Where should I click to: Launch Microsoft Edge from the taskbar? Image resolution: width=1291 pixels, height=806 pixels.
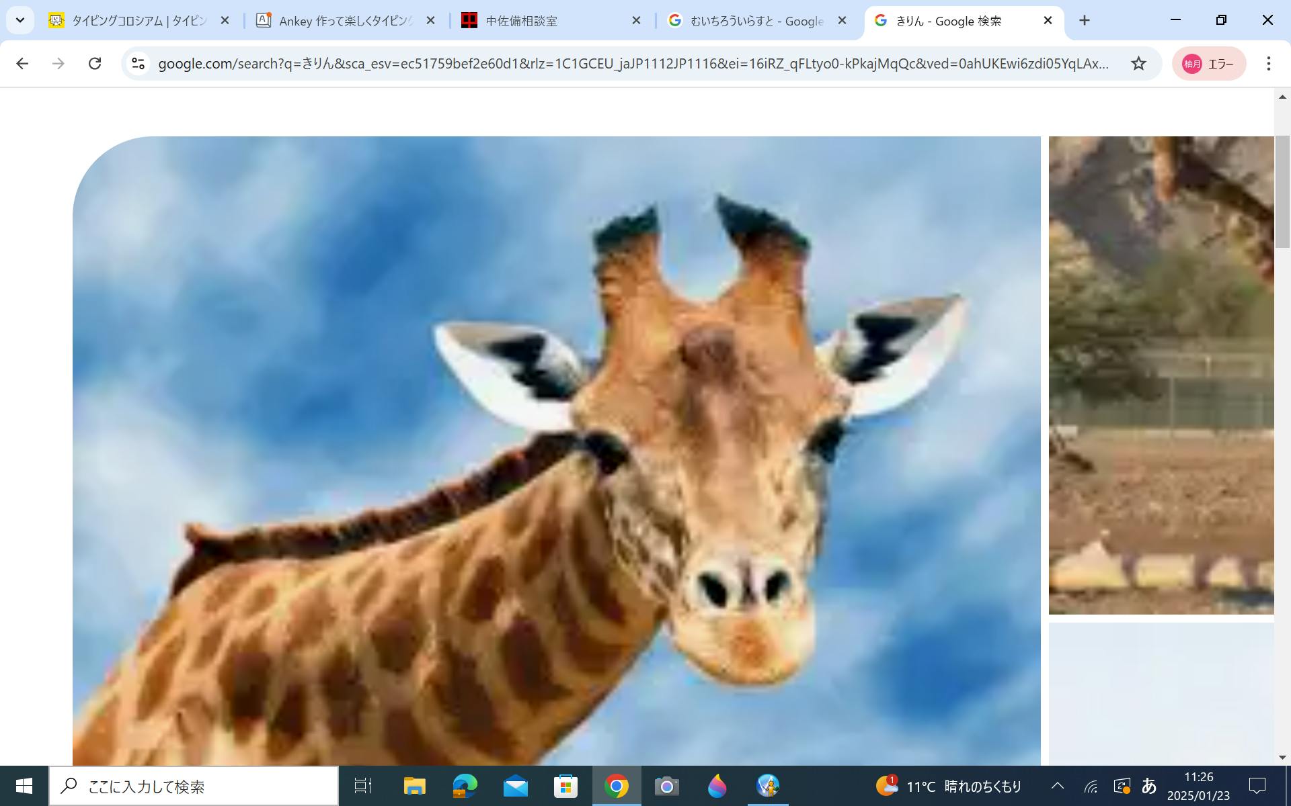pos(465,786)
